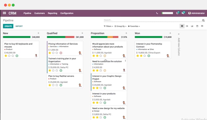The height and width of the screenshot is (120, 207).
Task: Add a quick lead in Qualified column
Action: tap(82, 33)
